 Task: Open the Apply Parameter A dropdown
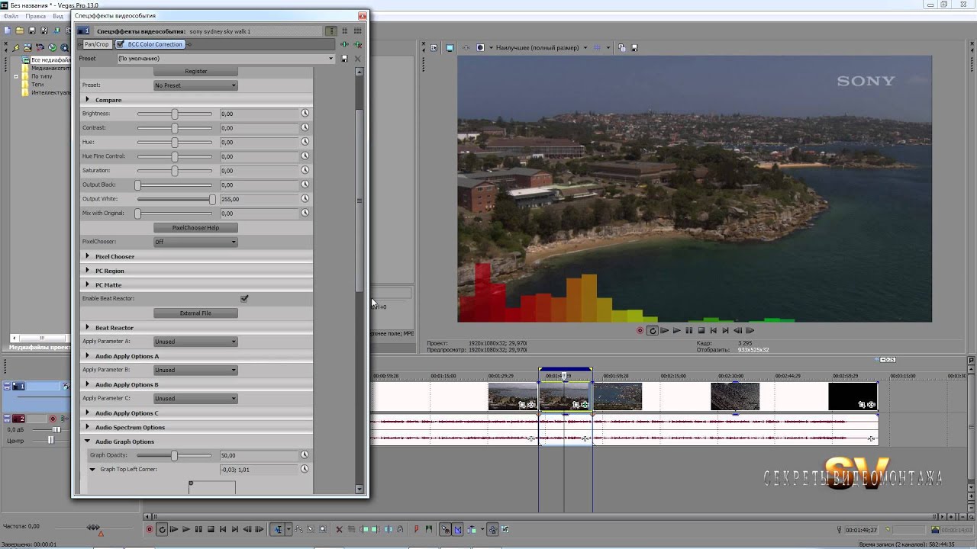click(x=195, y=342)
